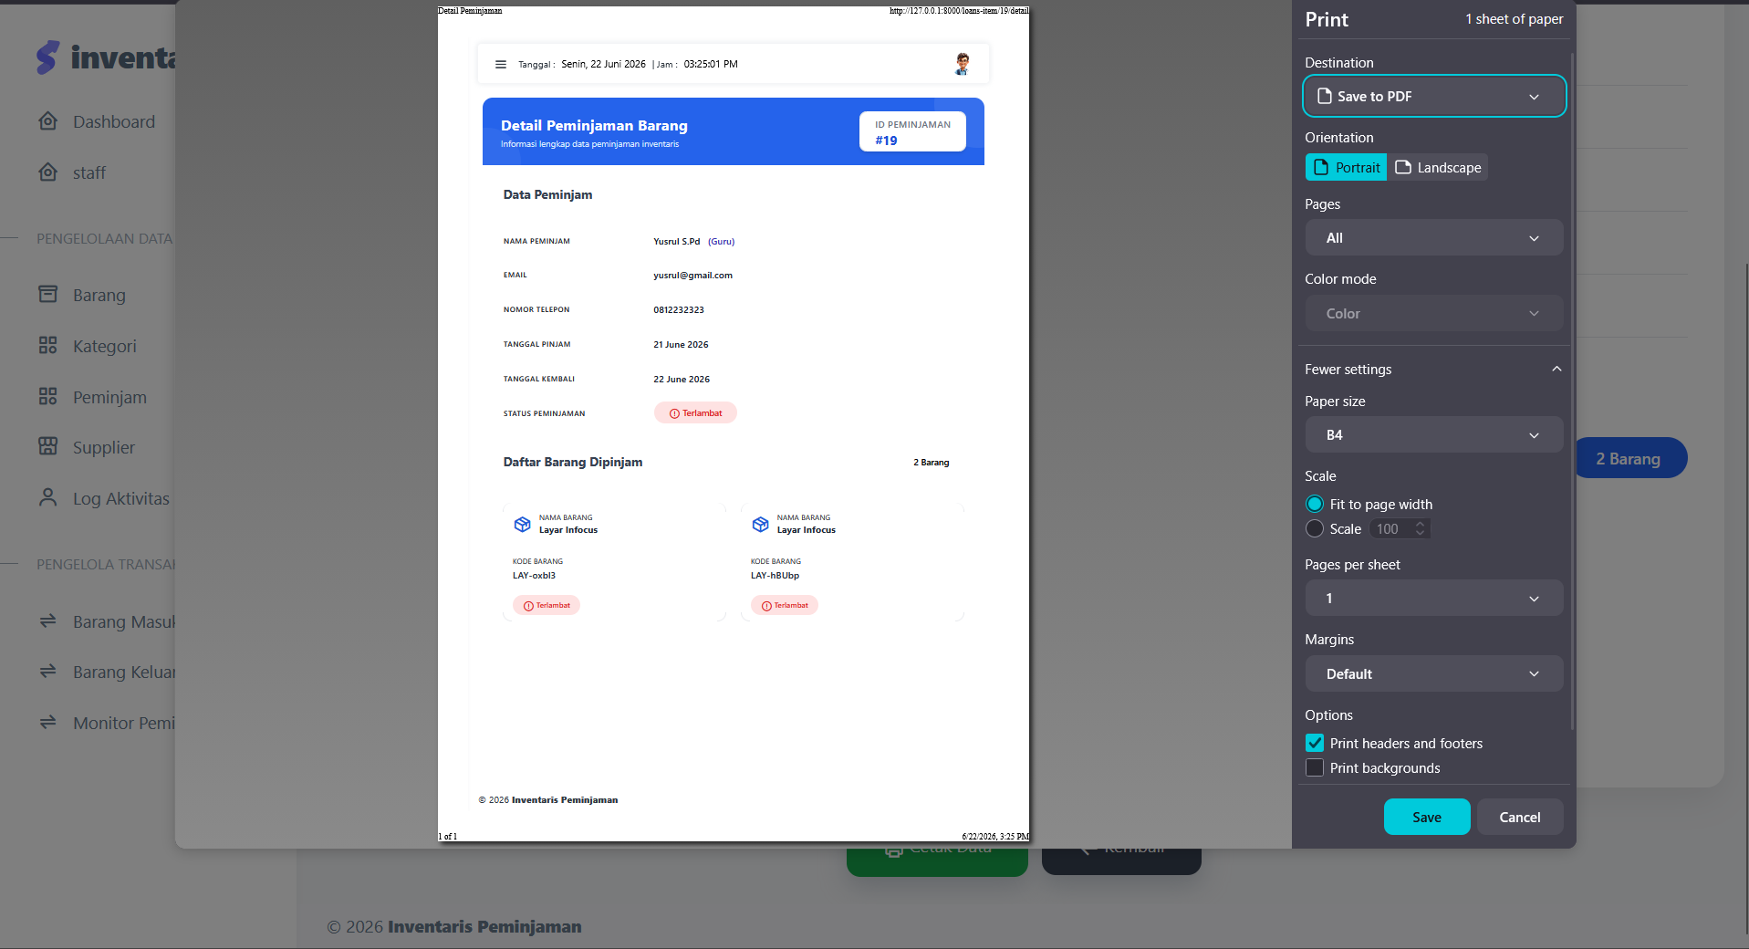The height and width of the screenshot is (949, 1749).
Task: Open the Destination Save to PDF dropdown
Action: [1434, 96]
